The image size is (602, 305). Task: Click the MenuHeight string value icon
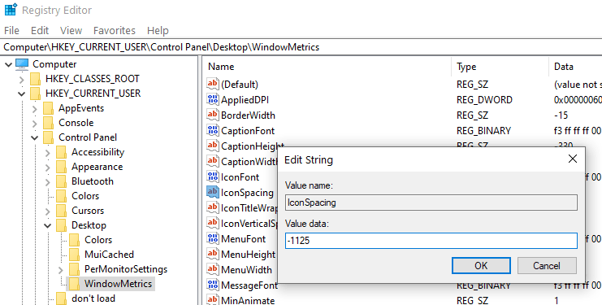[212, 254]
